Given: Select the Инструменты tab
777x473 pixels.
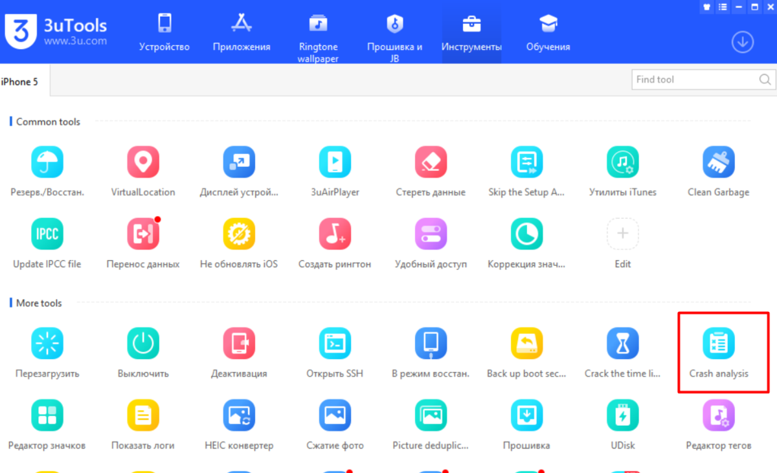Looking at the screenshot, I should (471, 32).
